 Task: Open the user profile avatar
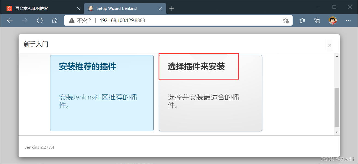[x=332, y=20]
